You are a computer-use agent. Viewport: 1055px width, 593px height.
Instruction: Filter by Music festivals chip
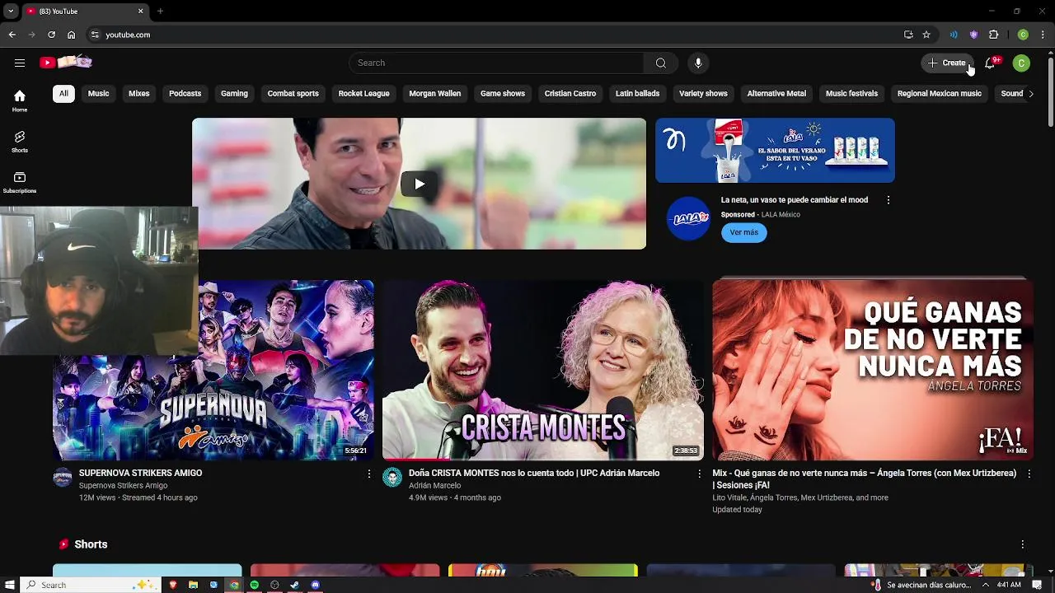(x=851, y=94)
